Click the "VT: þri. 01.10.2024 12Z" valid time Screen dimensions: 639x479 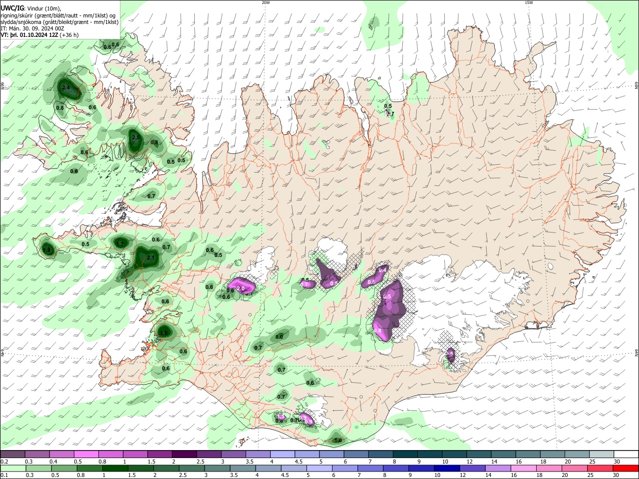(29, 35)
